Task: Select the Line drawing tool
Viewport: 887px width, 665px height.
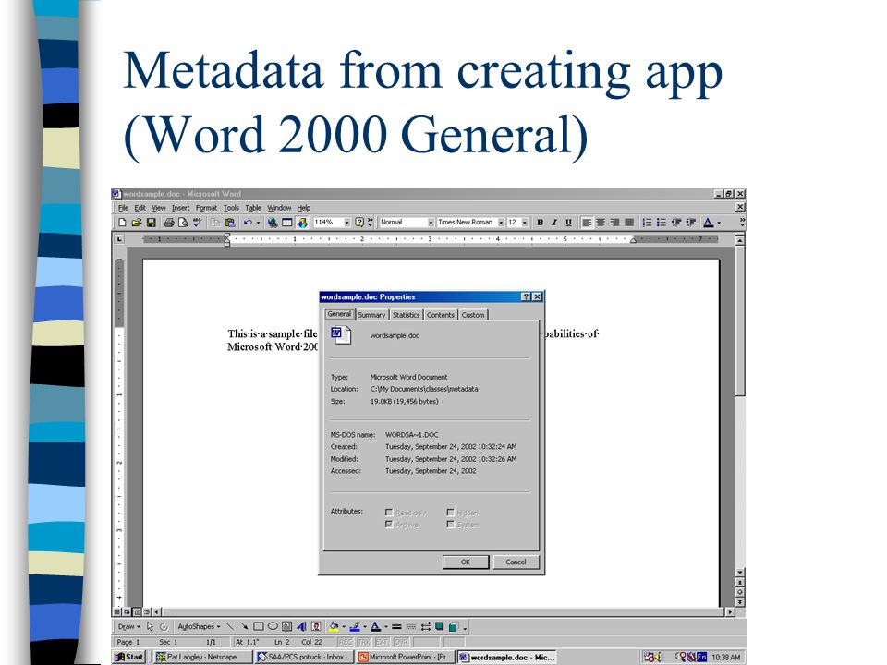Action: (x=229, y=626)
